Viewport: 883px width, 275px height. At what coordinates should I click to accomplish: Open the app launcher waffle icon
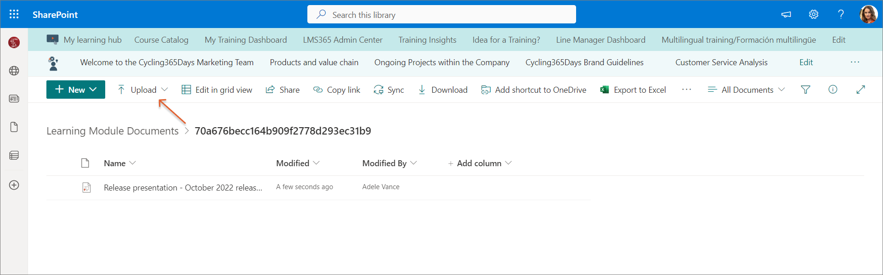[x=14, y=14]
